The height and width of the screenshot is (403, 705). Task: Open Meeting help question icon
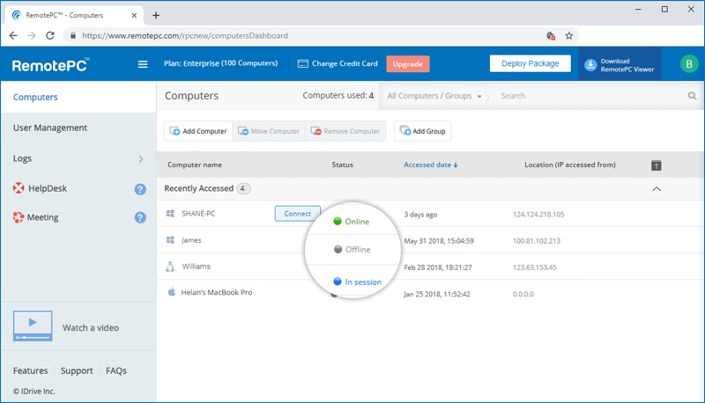(x=140, y=217)
